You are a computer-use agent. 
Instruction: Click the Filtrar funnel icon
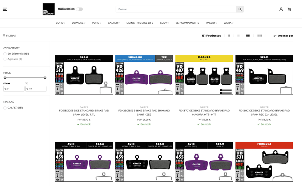(x=4, y=35)
